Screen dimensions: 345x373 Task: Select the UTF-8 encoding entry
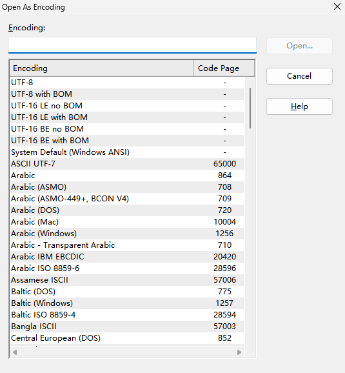point(127,83)
